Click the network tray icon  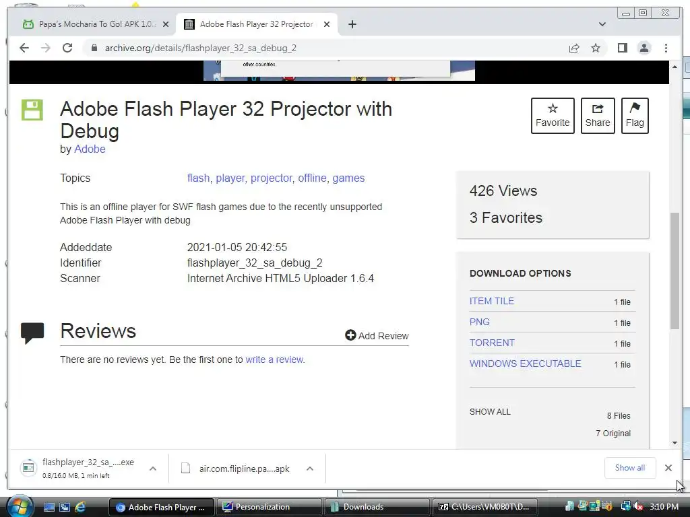(x=625, y=507)
